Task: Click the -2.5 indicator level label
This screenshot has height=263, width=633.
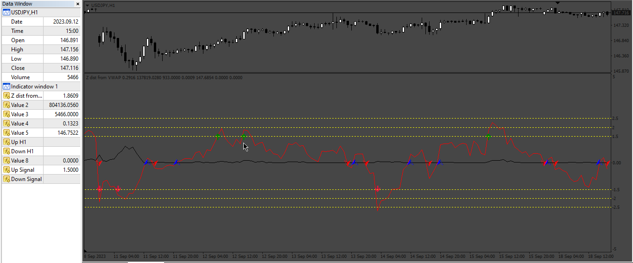Action: point(616,207)
